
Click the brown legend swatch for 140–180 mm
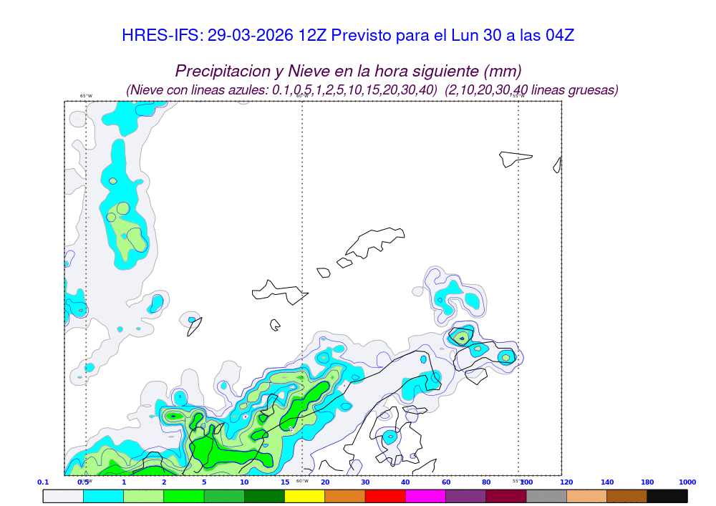click(627, 496)
